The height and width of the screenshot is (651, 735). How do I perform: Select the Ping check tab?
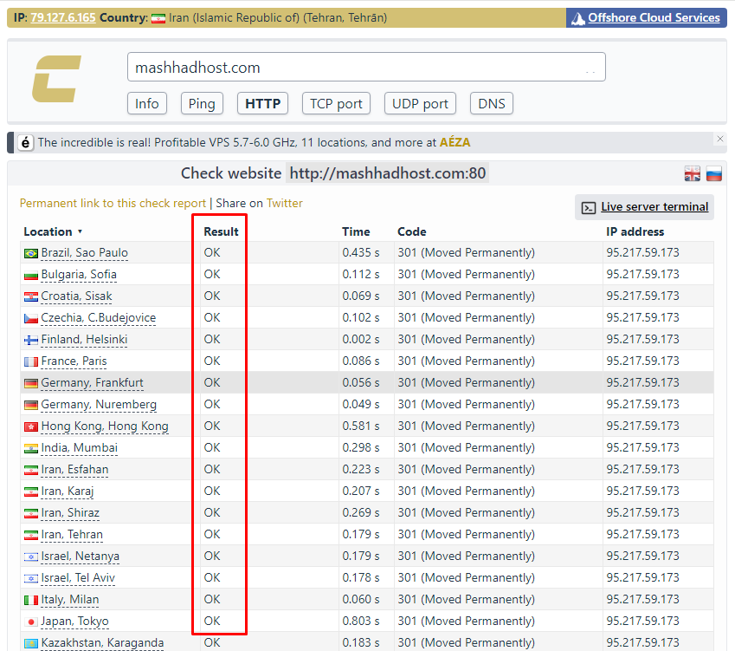(202, 104)
